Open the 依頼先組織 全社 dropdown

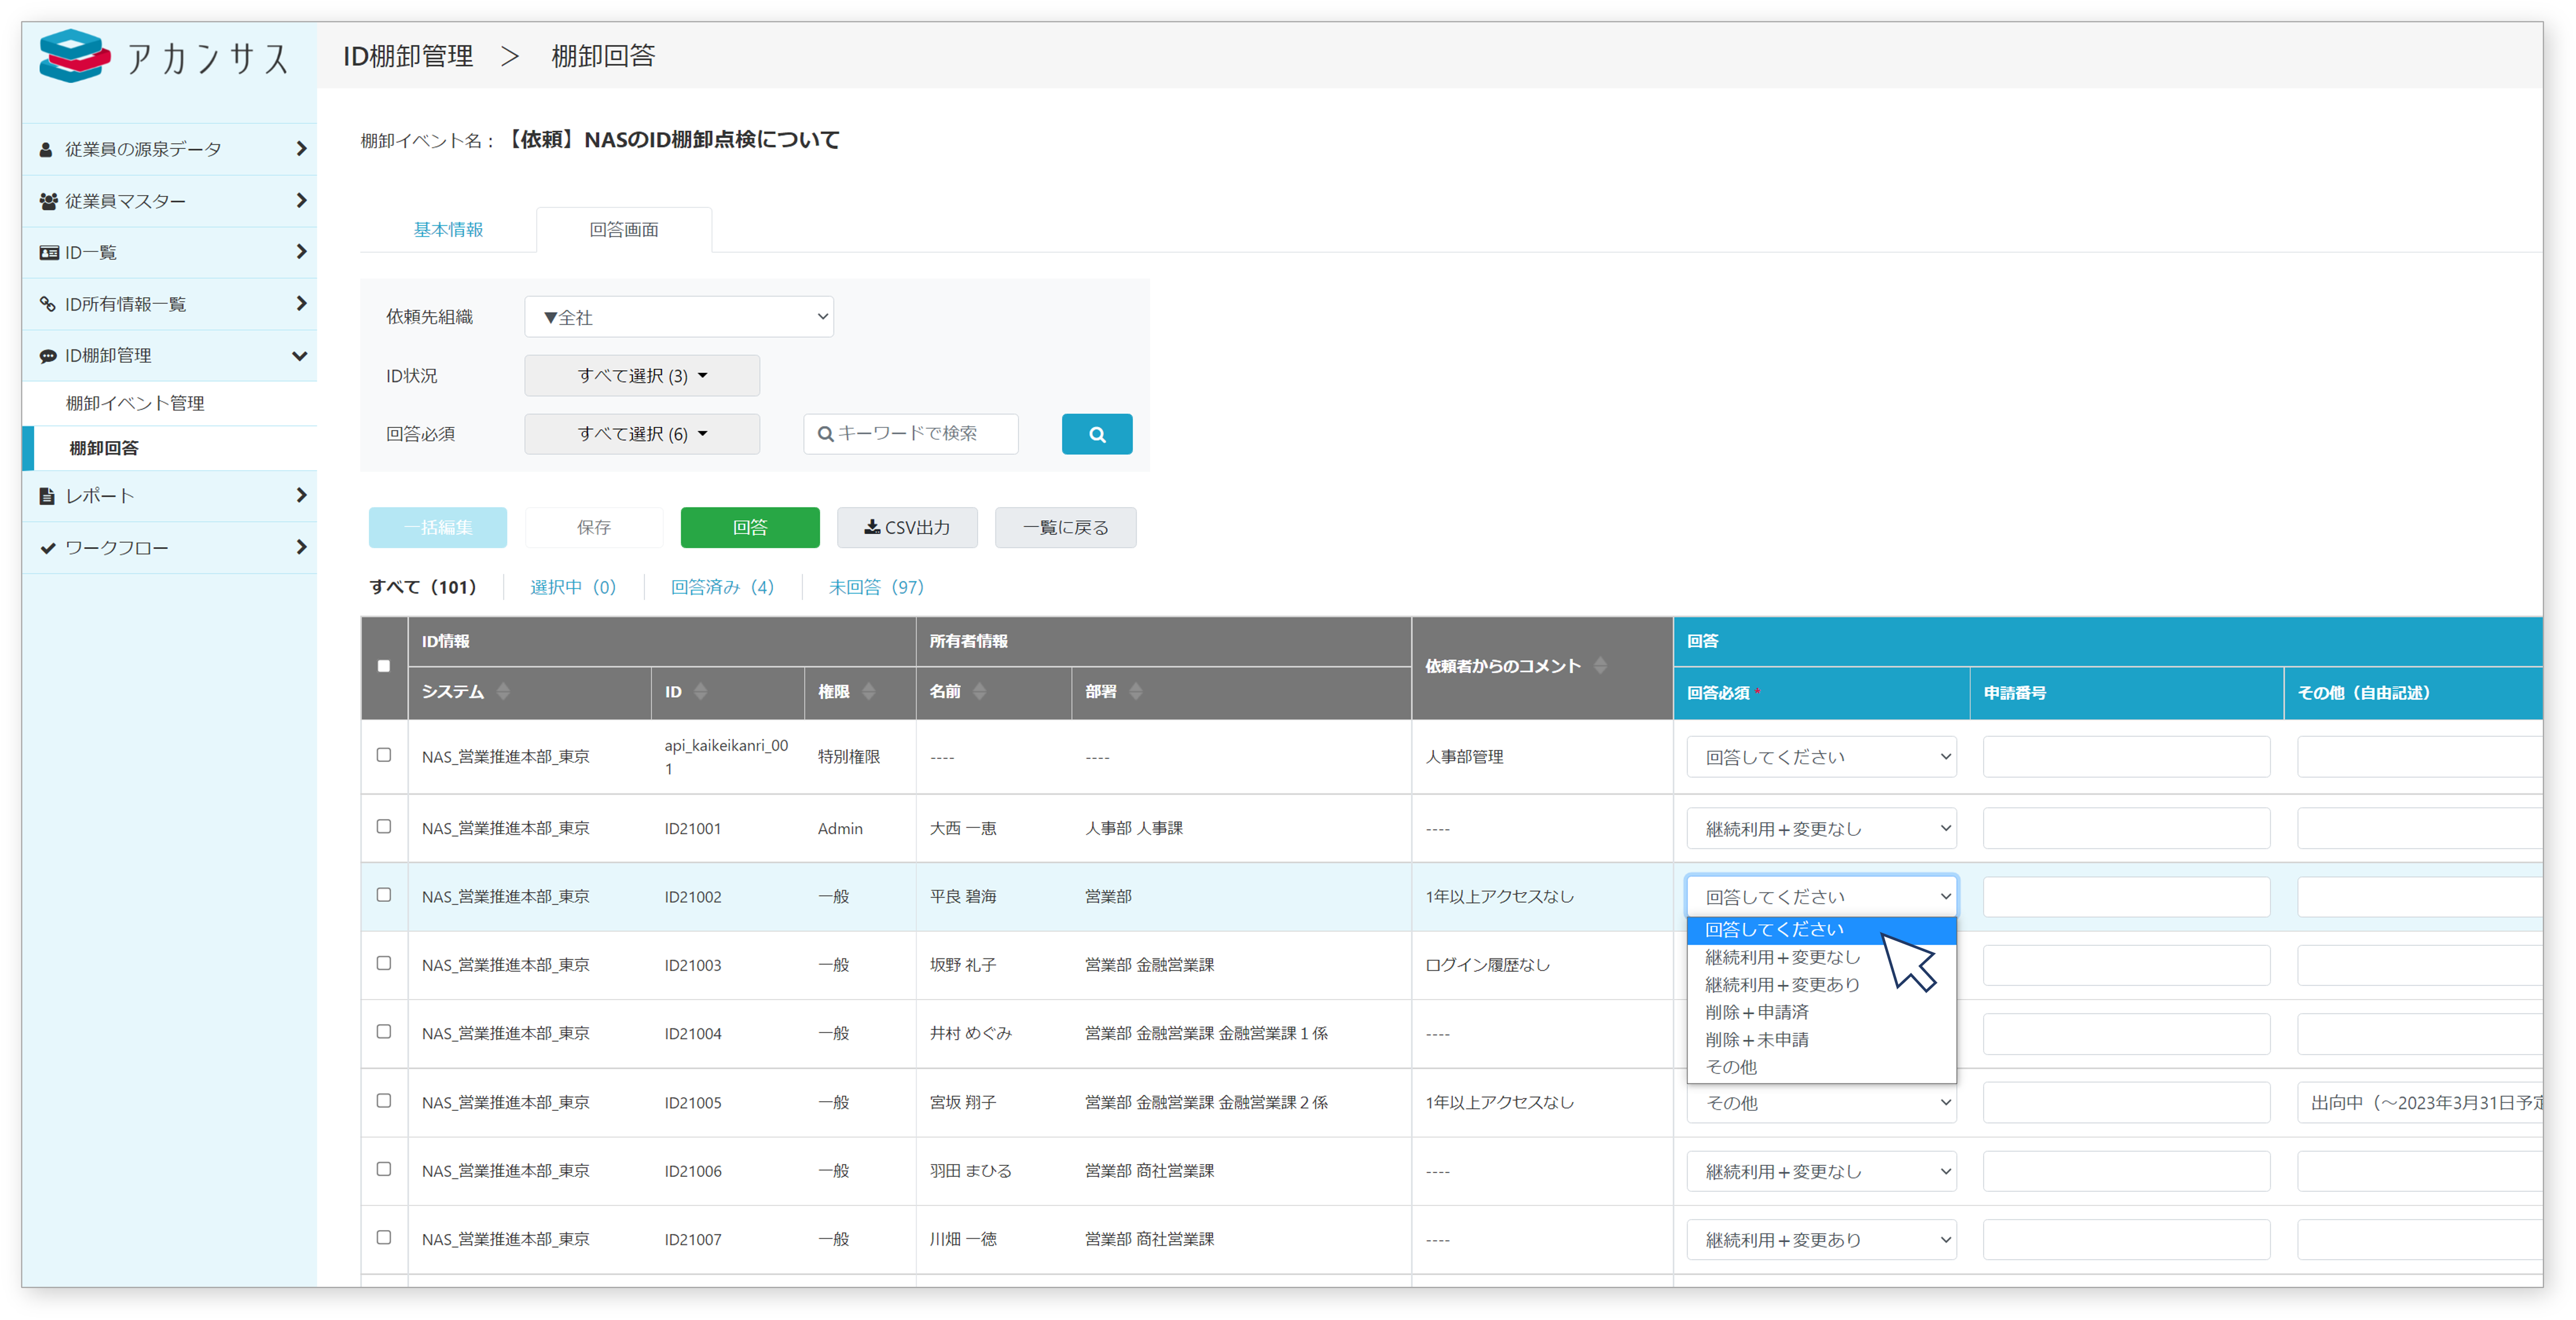679,316
